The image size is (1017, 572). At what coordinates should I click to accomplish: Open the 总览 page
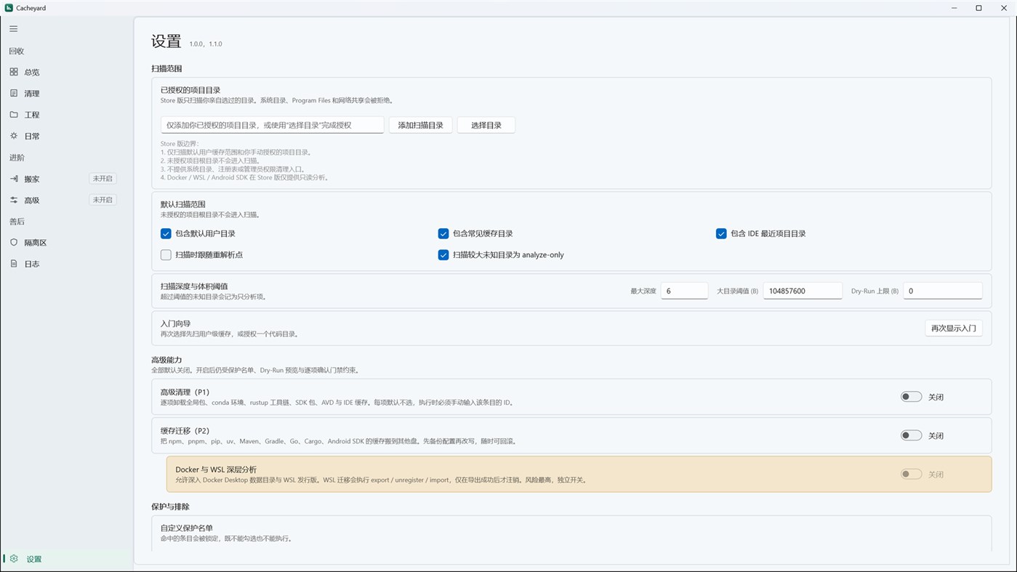point(66,72)
